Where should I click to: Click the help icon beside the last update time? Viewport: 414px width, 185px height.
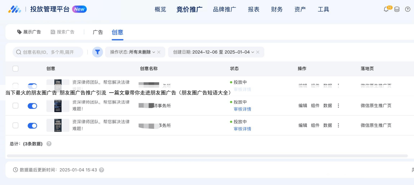tap(102, 170)
